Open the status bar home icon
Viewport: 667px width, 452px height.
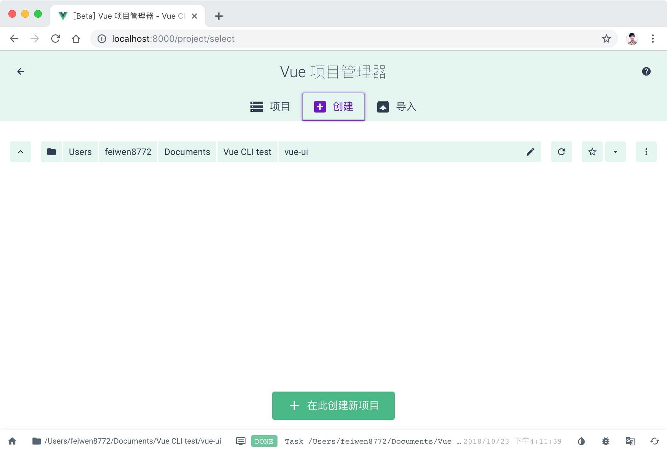(x=12, y=441)
